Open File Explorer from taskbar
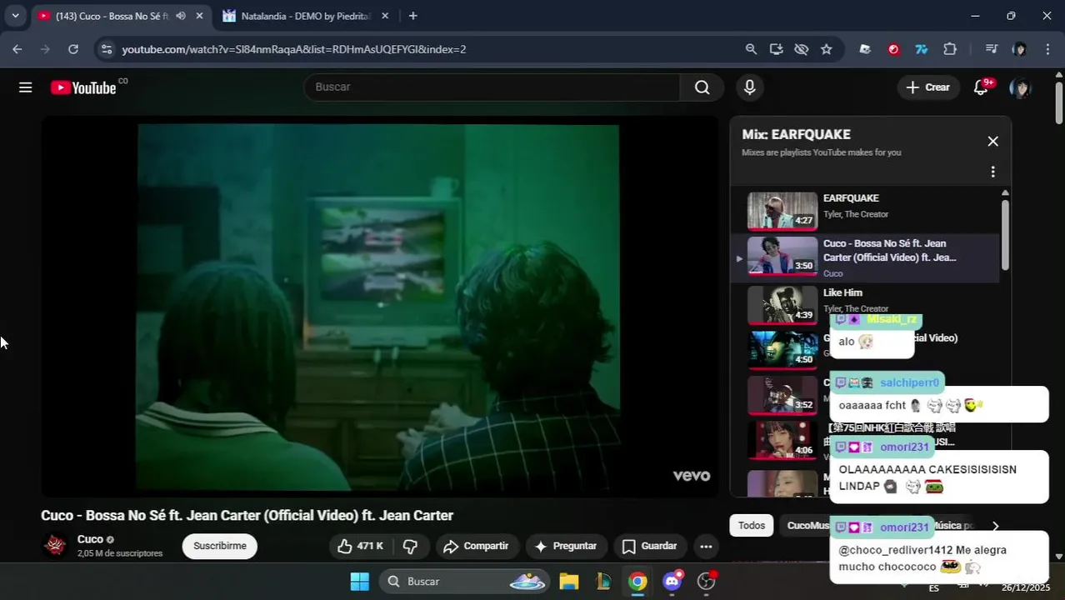This screenshot has width=1065, height=600. click(569, 582)
